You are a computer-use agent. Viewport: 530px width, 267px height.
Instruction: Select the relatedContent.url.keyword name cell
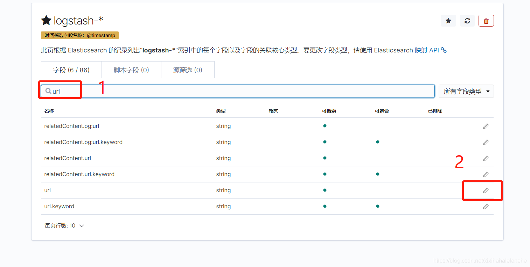tap(79, 174)
